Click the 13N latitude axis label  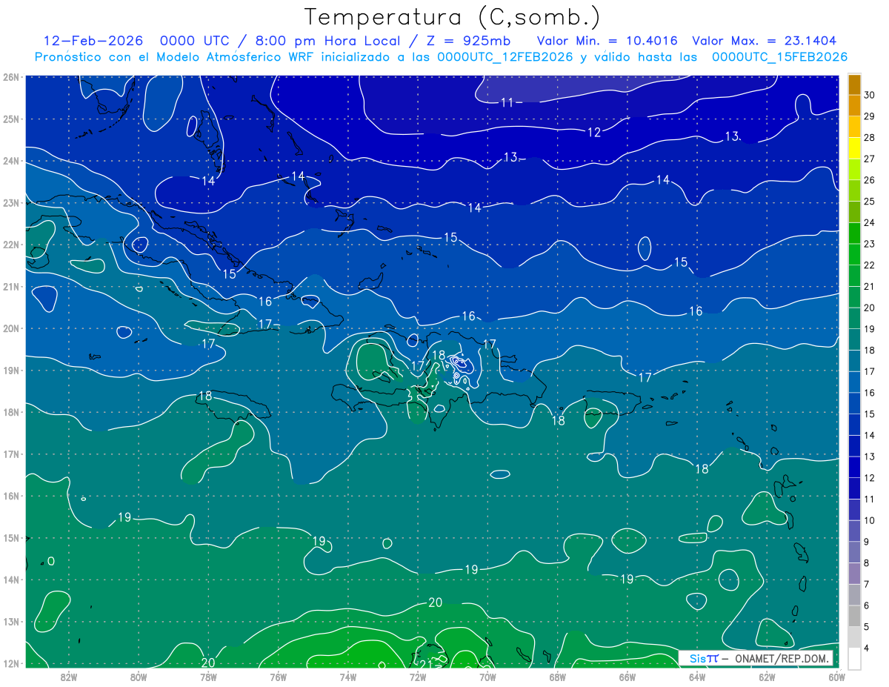click(10, 622)
